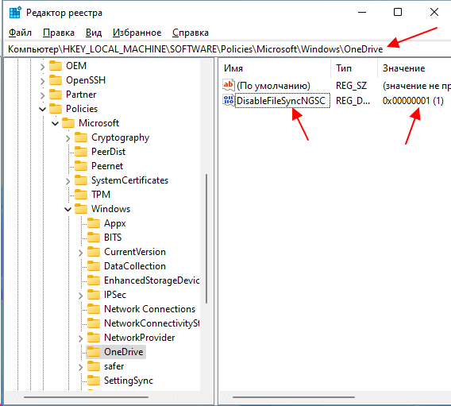Click the vertical scrollbar of the key tree
Screen dimensions: 451x406
[206, 238]
